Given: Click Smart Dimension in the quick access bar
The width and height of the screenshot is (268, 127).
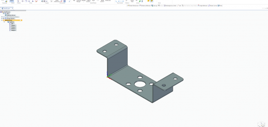Looking at the screenshot, I should click(x=133, y=6).
